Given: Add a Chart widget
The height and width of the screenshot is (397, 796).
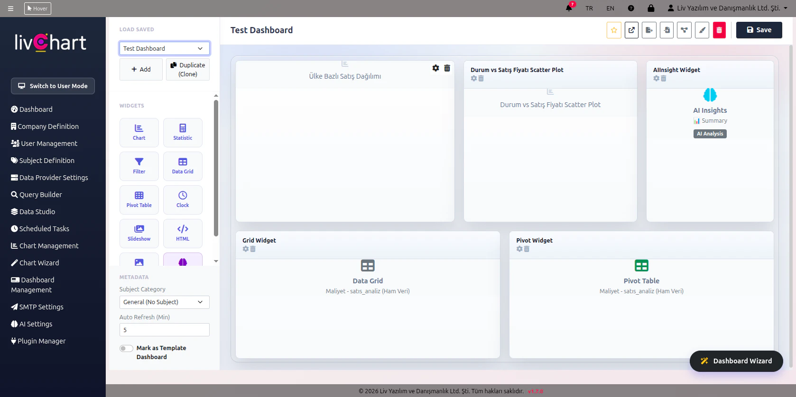Looking at the screenshot, I should point(139,133).
